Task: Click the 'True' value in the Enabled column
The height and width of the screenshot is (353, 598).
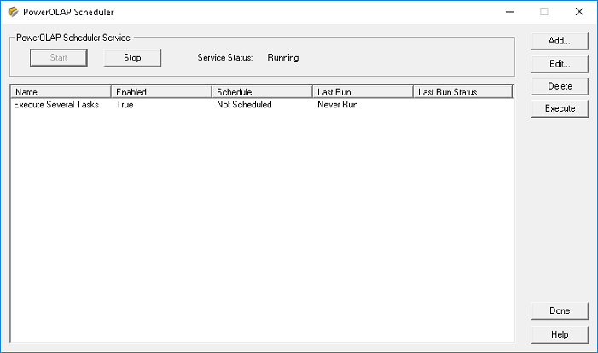Action: pyautogui.click(x=125, y=105)
